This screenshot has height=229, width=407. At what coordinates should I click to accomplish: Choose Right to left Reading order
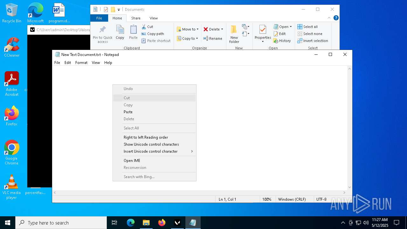tap(155, 137)
